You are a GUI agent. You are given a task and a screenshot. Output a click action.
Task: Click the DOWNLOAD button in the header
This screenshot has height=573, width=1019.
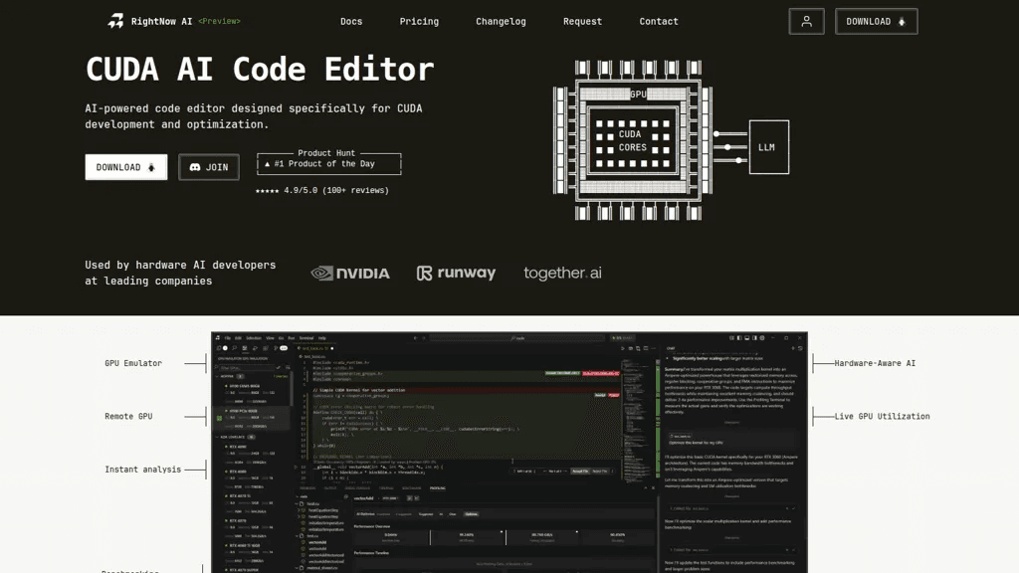[x=877, y=22]
